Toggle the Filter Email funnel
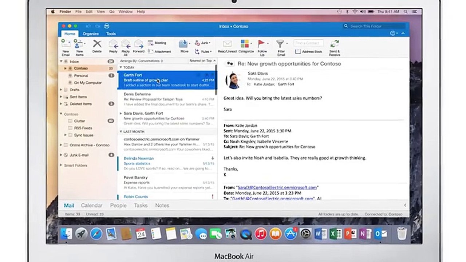Screen dimensions: 466x262 click(281, 47)
